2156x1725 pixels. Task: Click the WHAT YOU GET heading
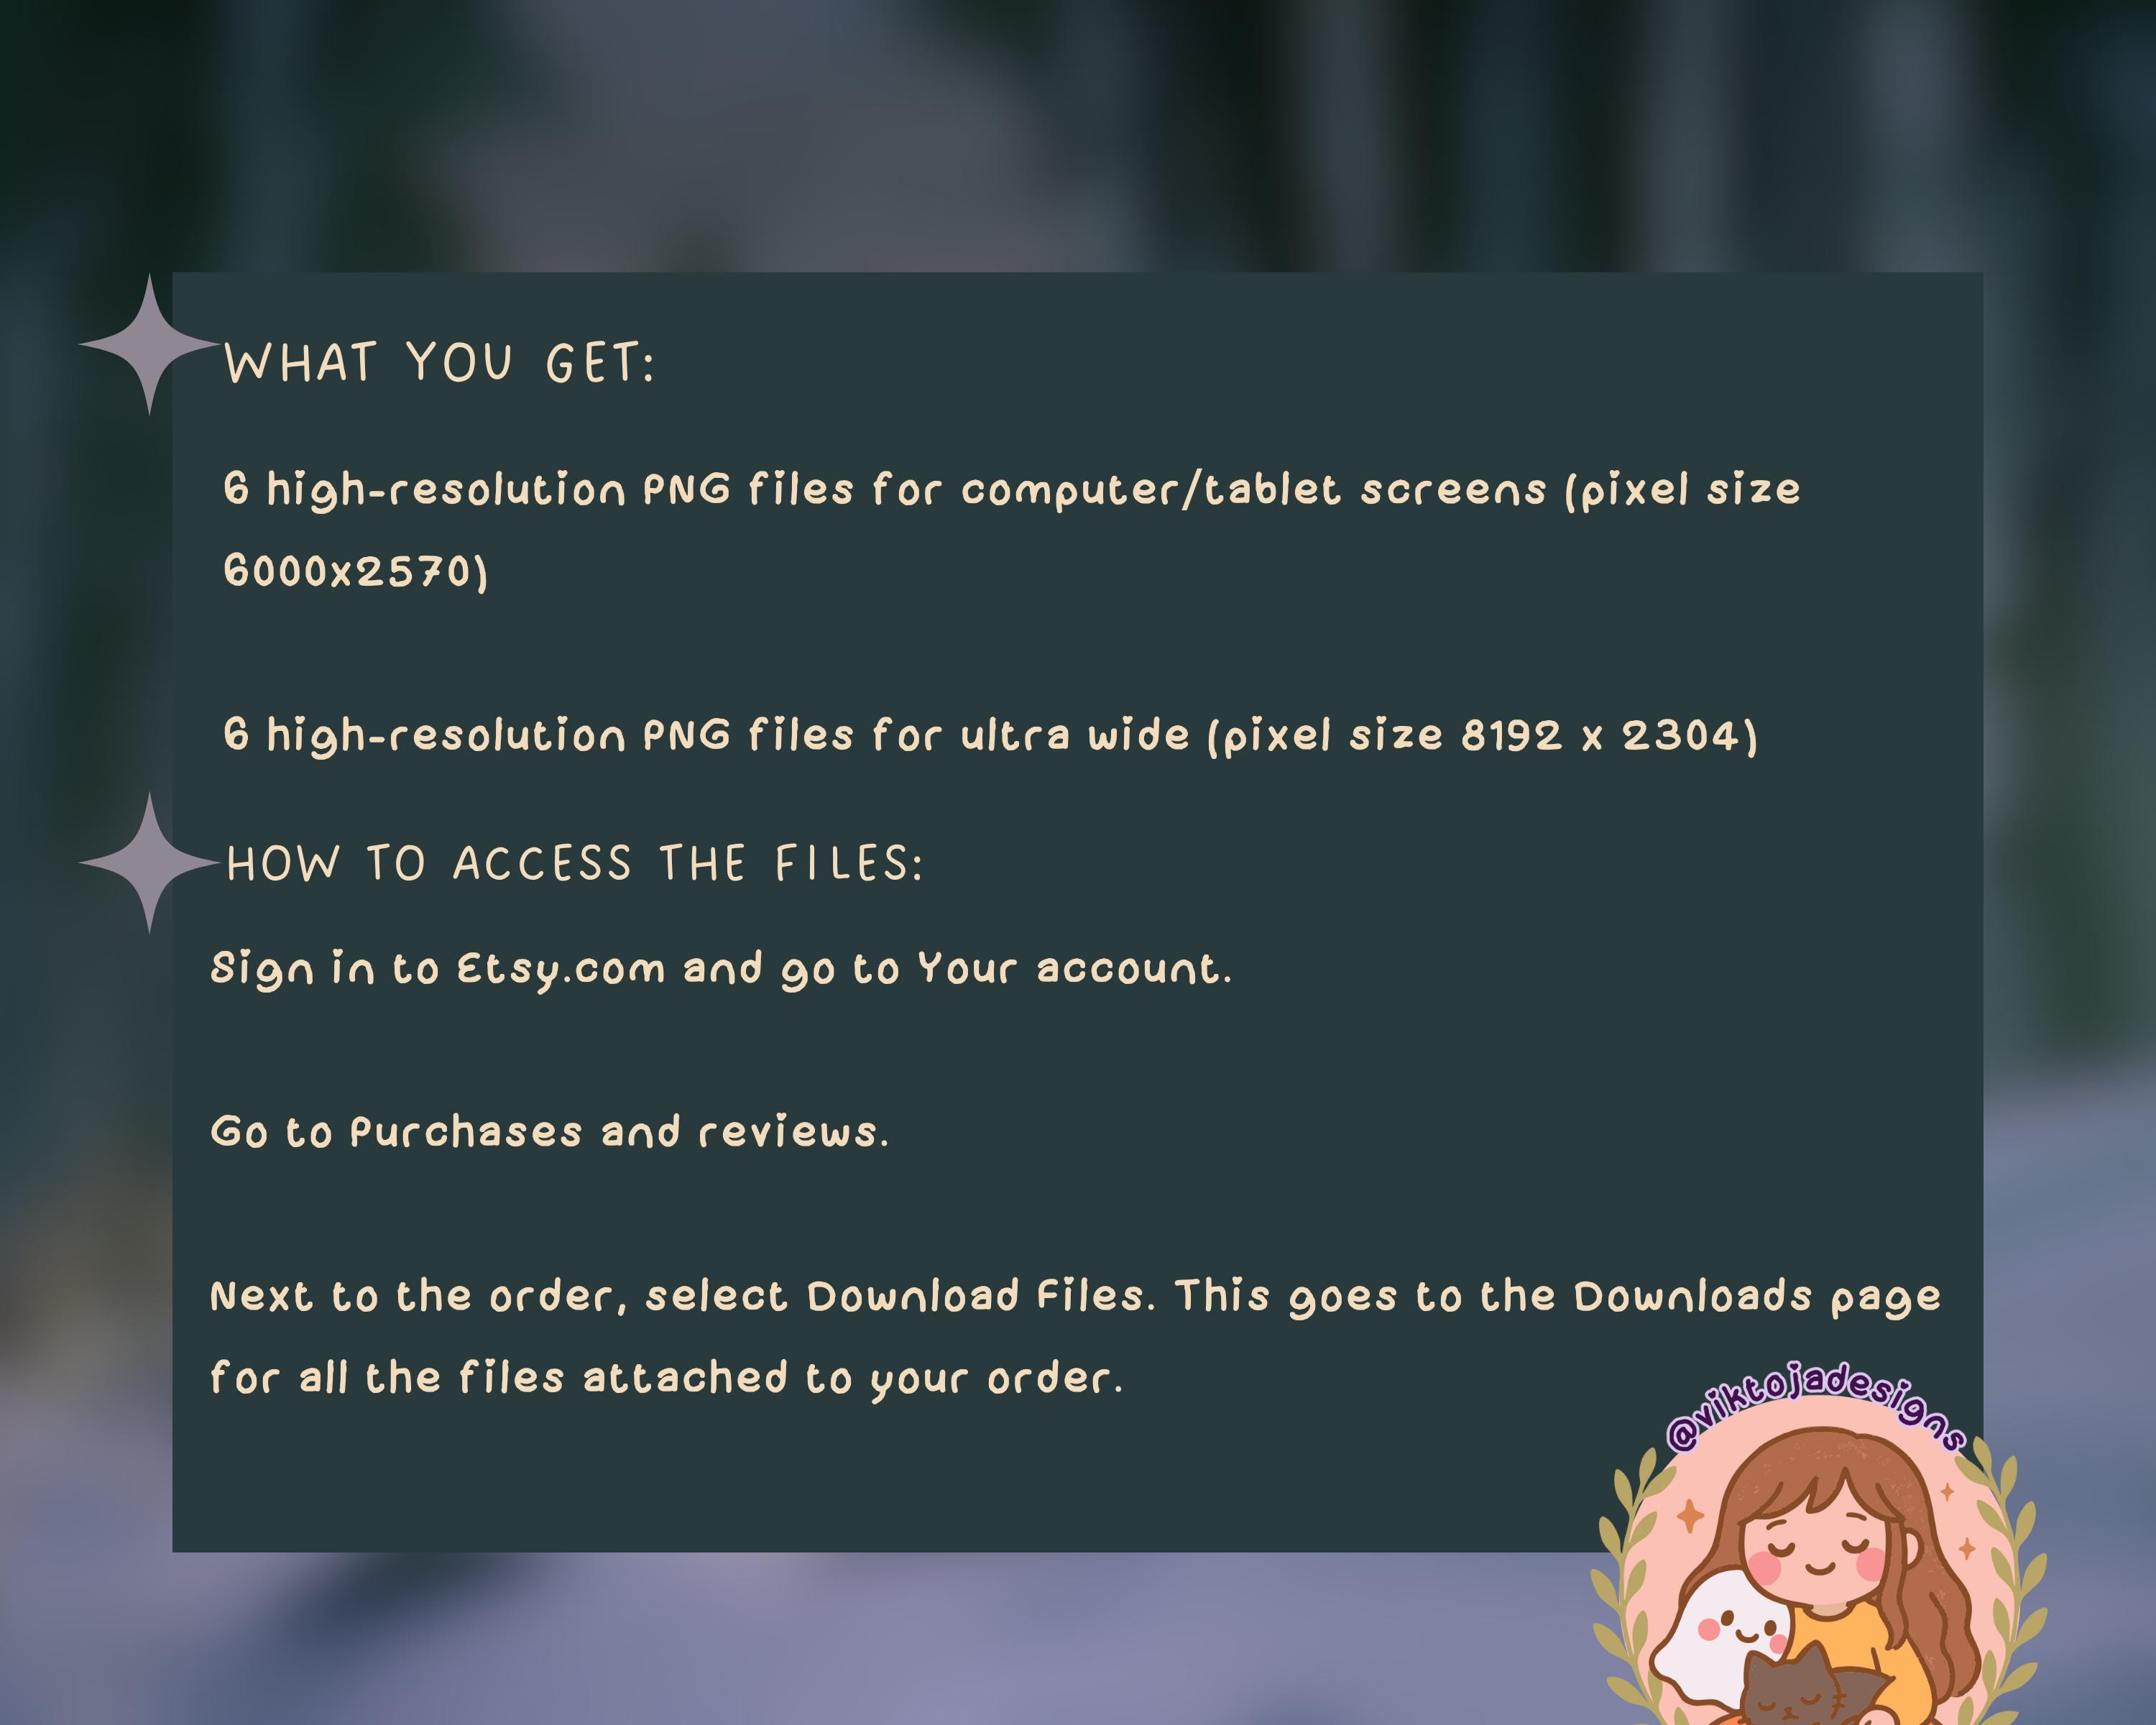point(440,363)
